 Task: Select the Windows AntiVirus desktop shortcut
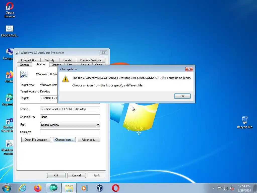coord(7,147)
